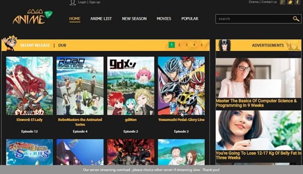This screenshot has height=174, width=303.
Task: Open the Twitter social icon
Action: tap(290, 2)
